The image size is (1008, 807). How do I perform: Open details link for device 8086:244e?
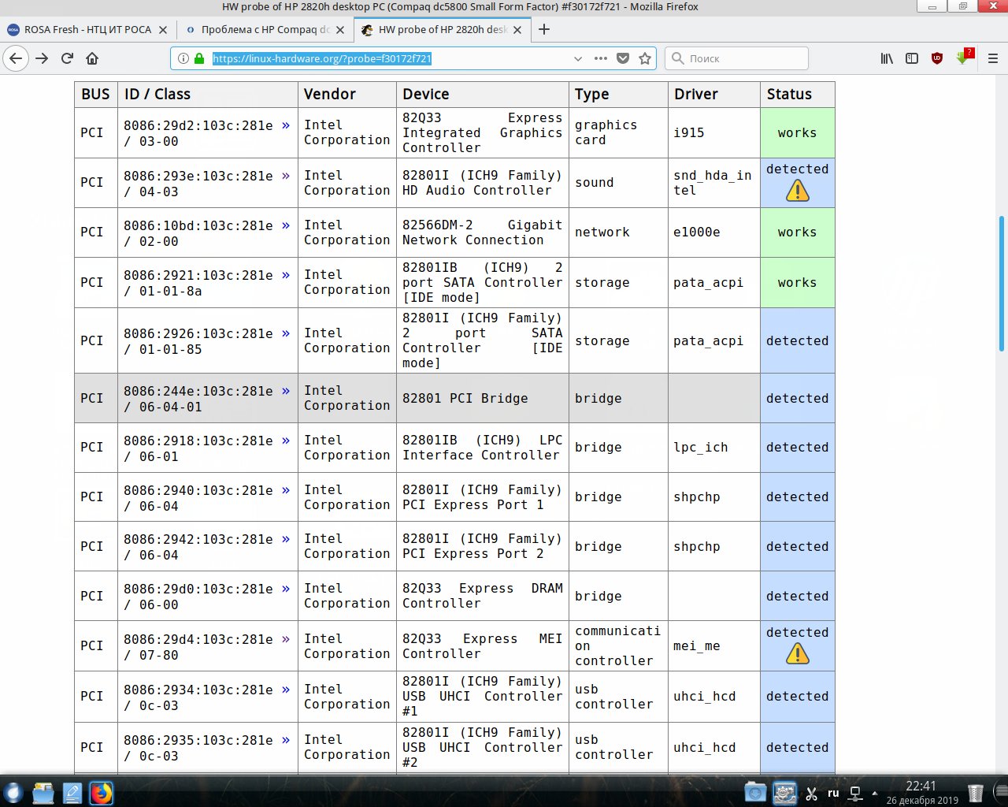click(x=286, y=391)
